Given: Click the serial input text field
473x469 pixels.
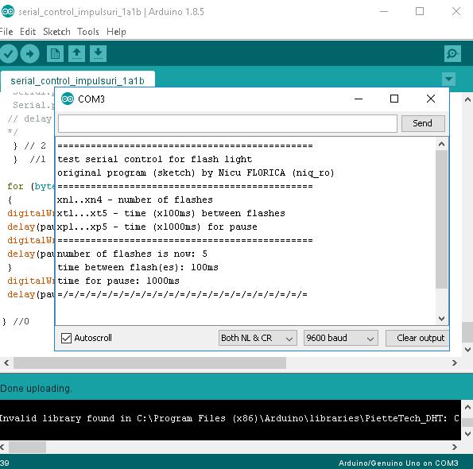Looking at the screenshot, I should pyautogui.click(x=227, y=123).
